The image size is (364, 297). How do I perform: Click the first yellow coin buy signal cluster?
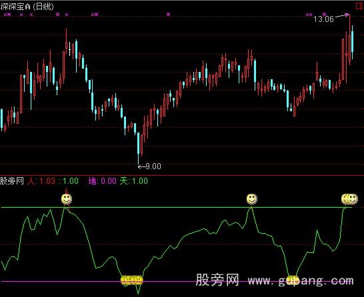point(132,280)
